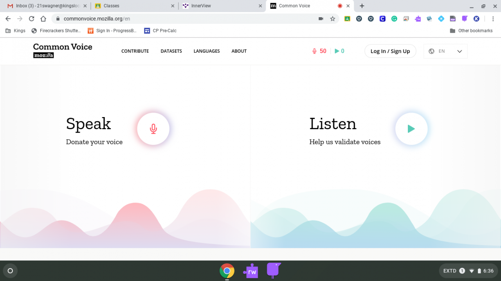501x281 pixels.
Task: Open the rw app in the shelf
Action: [x=250, y=271]
